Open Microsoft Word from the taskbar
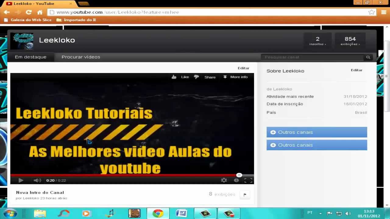 pyautogui.click(x=182, y=214)
